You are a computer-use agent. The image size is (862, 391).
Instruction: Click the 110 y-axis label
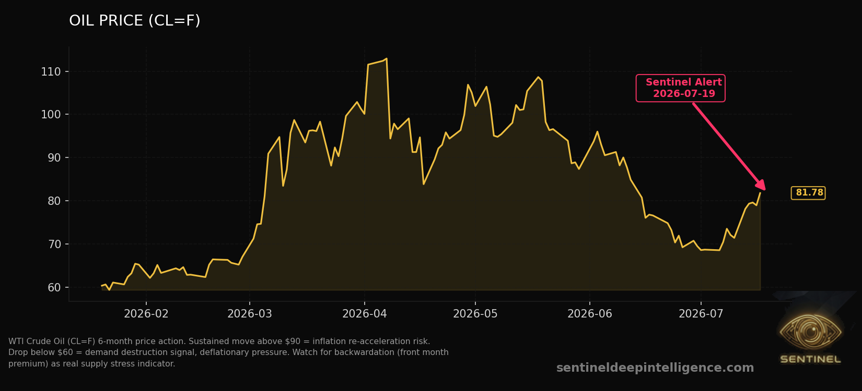(51, 71)
